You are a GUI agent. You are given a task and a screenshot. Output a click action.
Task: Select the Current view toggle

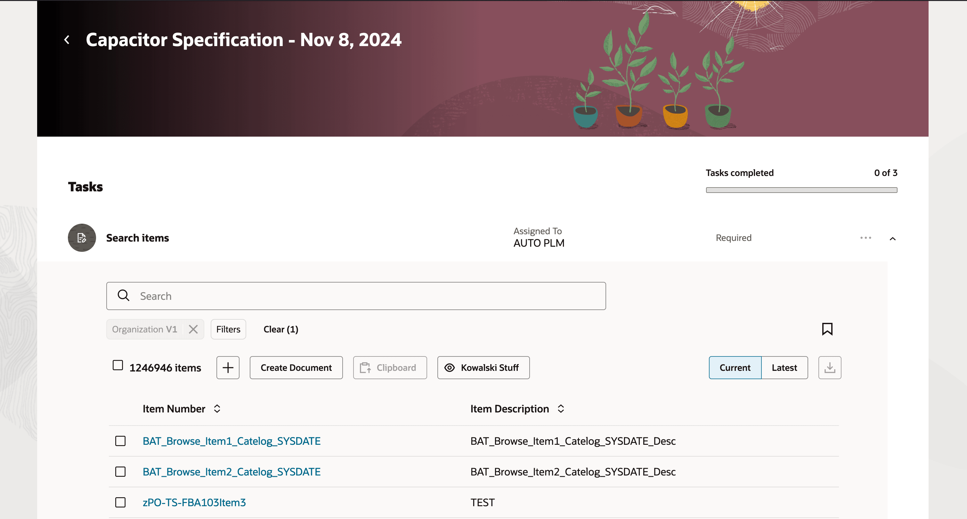pos(735,368)
